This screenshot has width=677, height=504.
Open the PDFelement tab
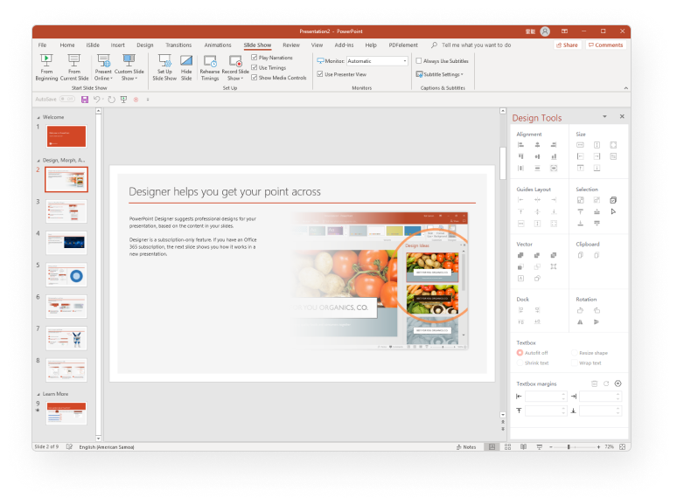[x=403, y=45]
